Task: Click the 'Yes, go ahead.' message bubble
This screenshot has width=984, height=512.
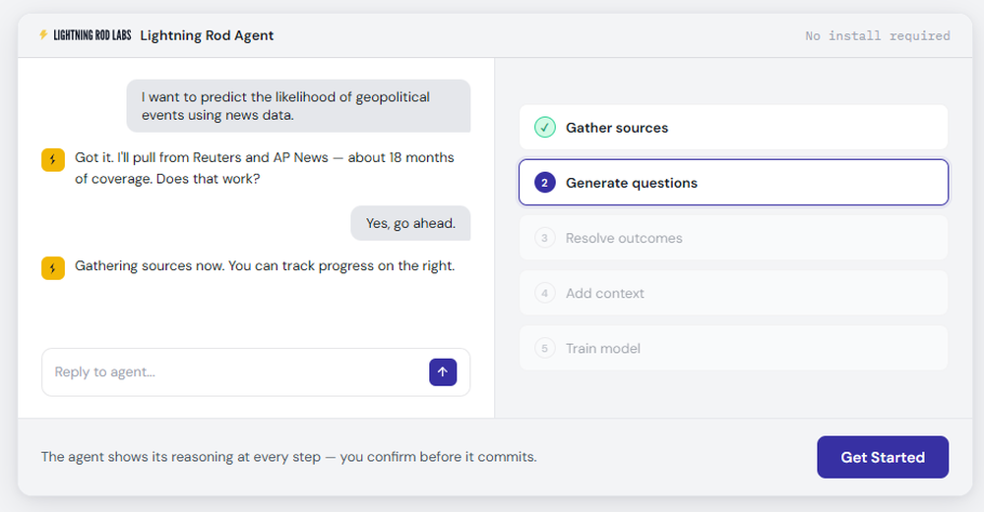Action: click(410, 223)
